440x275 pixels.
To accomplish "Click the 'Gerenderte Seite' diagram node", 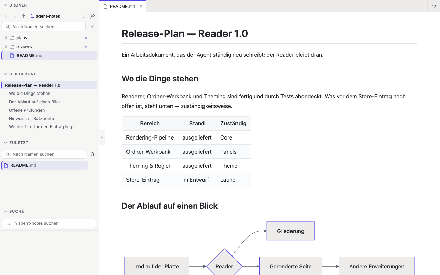I will point(291,266).
